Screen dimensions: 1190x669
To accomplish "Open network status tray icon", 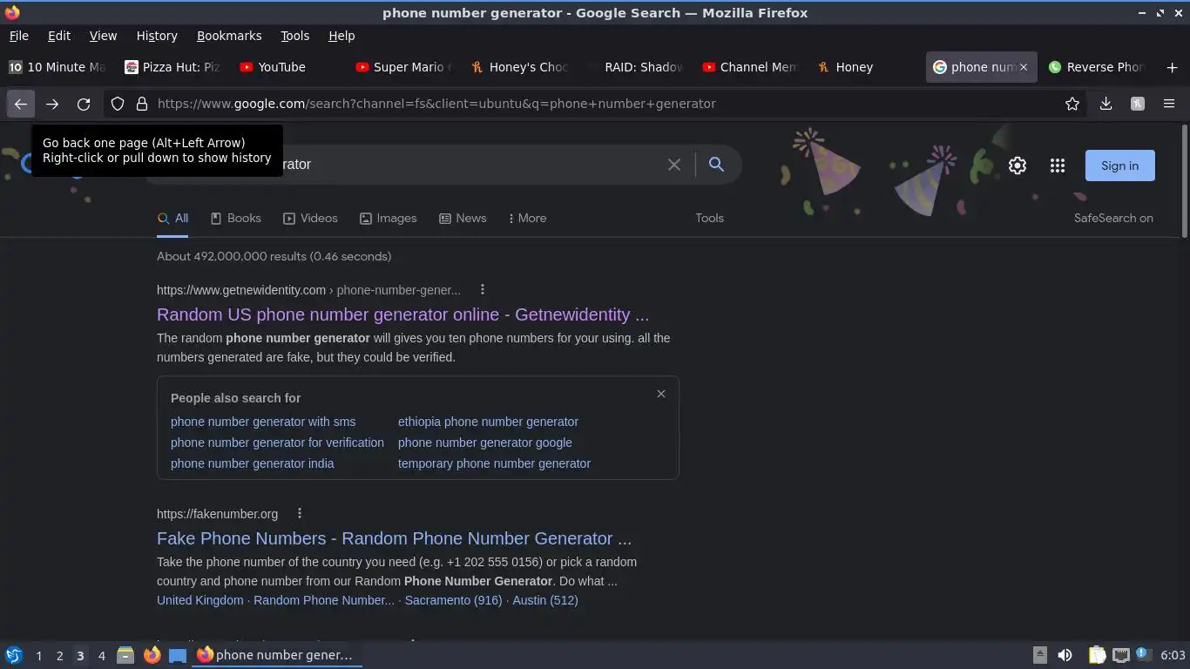I will [x=1121, y=655].
